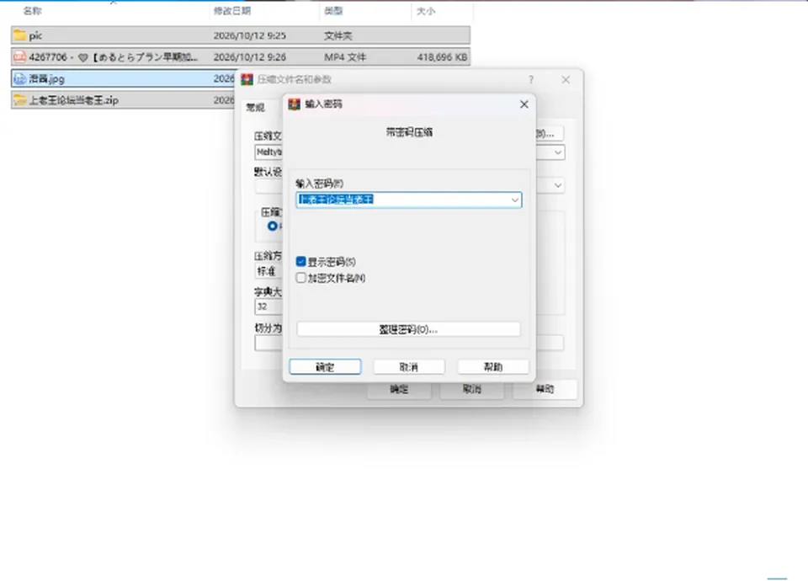Screen dimensions: 808x581
Task: Close the 输入密码 dialog
Action: click(x=524, y=104)
